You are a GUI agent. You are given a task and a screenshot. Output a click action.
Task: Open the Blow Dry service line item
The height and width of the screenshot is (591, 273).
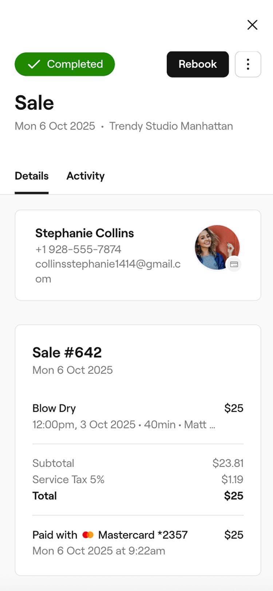54,408
